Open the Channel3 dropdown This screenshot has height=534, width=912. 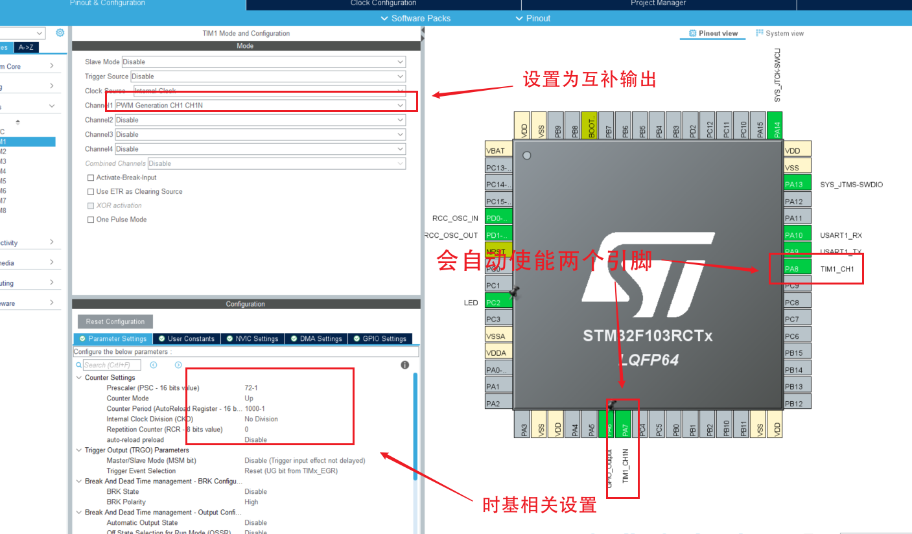(261, 134)
